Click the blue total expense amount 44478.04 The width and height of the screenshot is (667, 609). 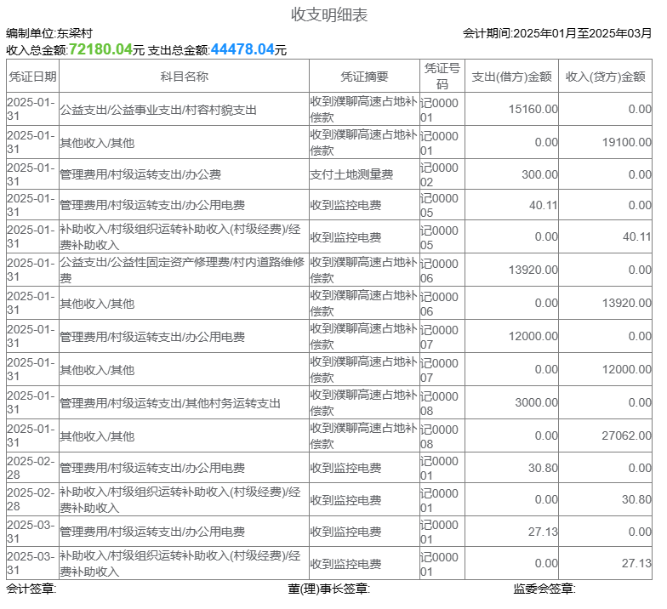click(242, 50)
